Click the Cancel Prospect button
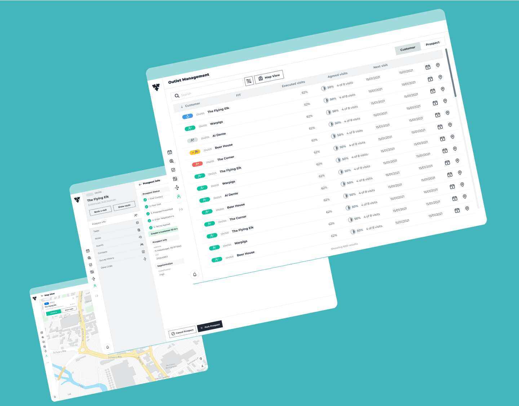 point(182,332)
